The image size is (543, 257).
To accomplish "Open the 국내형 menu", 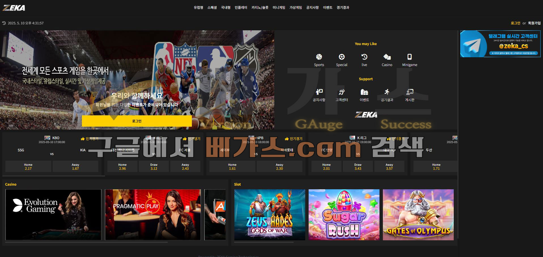I will [x=226, y=8].
